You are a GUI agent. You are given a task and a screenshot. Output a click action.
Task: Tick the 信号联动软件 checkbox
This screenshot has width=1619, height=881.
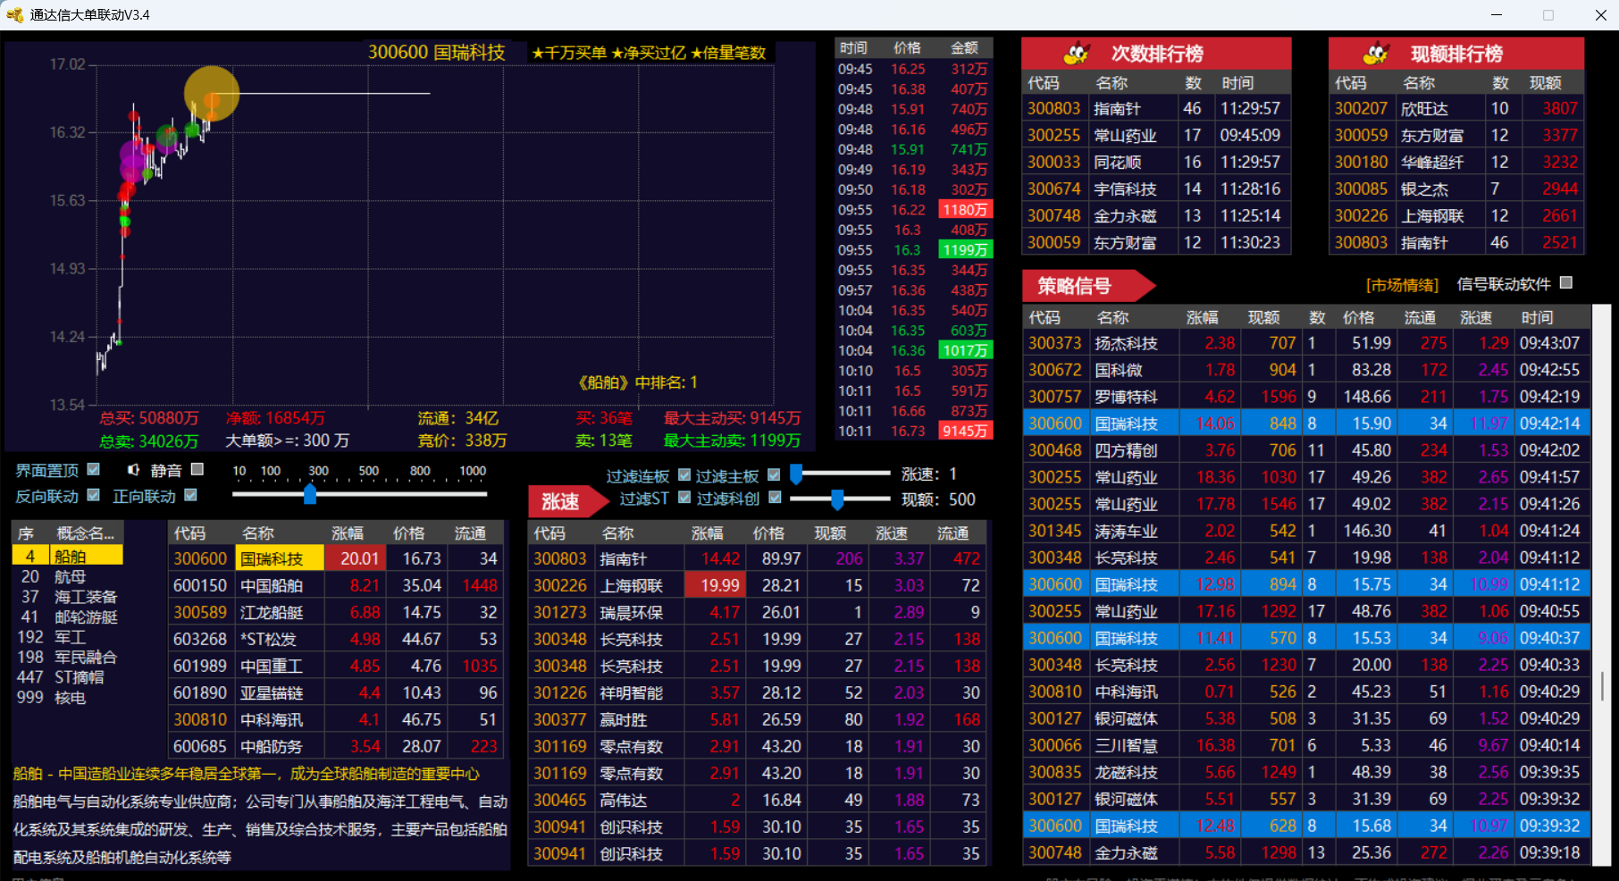(x=1565, y=283)
